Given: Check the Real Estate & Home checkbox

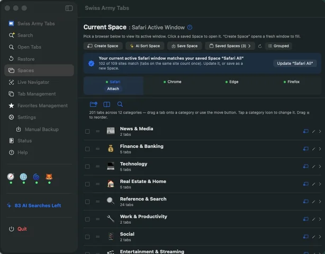Looking at the screenshot, I should [x=87, y=184].
